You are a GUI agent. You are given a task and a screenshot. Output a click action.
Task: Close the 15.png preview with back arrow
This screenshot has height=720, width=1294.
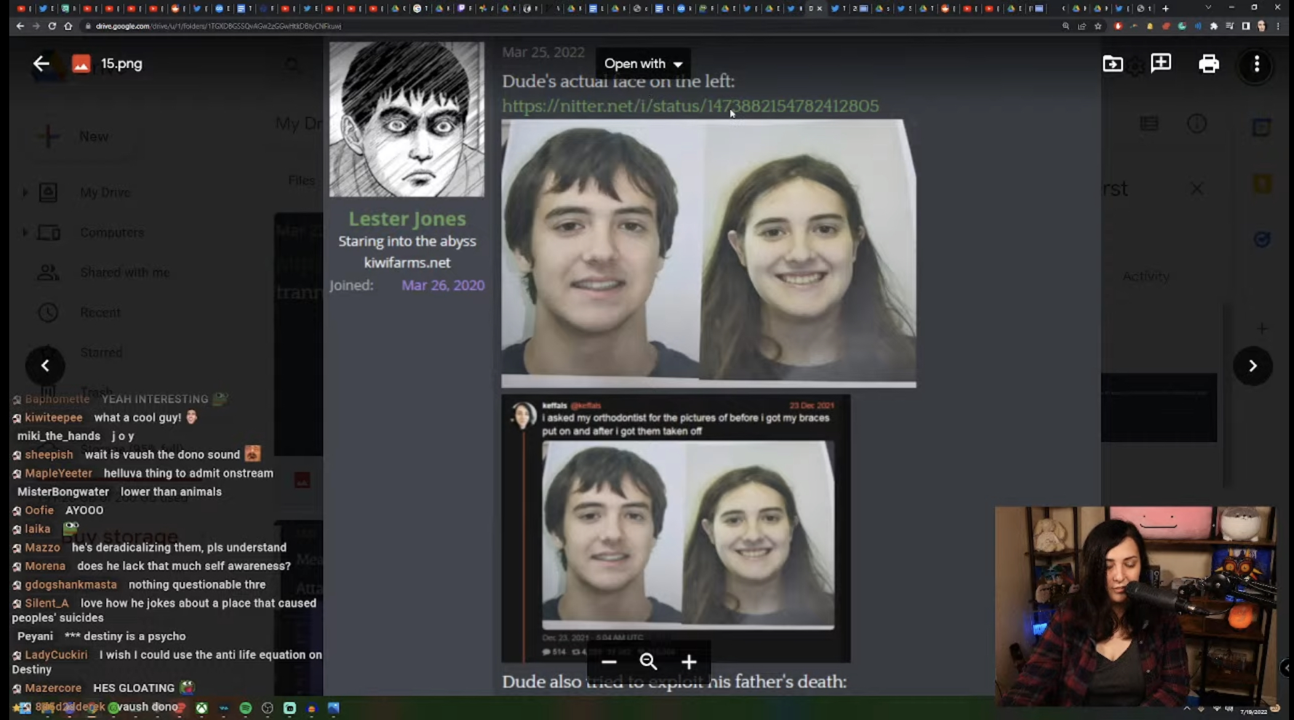coord(41,63)
